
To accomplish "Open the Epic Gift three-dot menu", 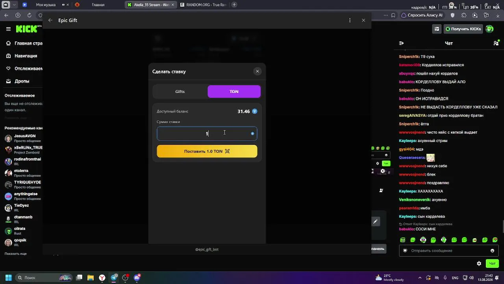I will click(x=350, y=20).
